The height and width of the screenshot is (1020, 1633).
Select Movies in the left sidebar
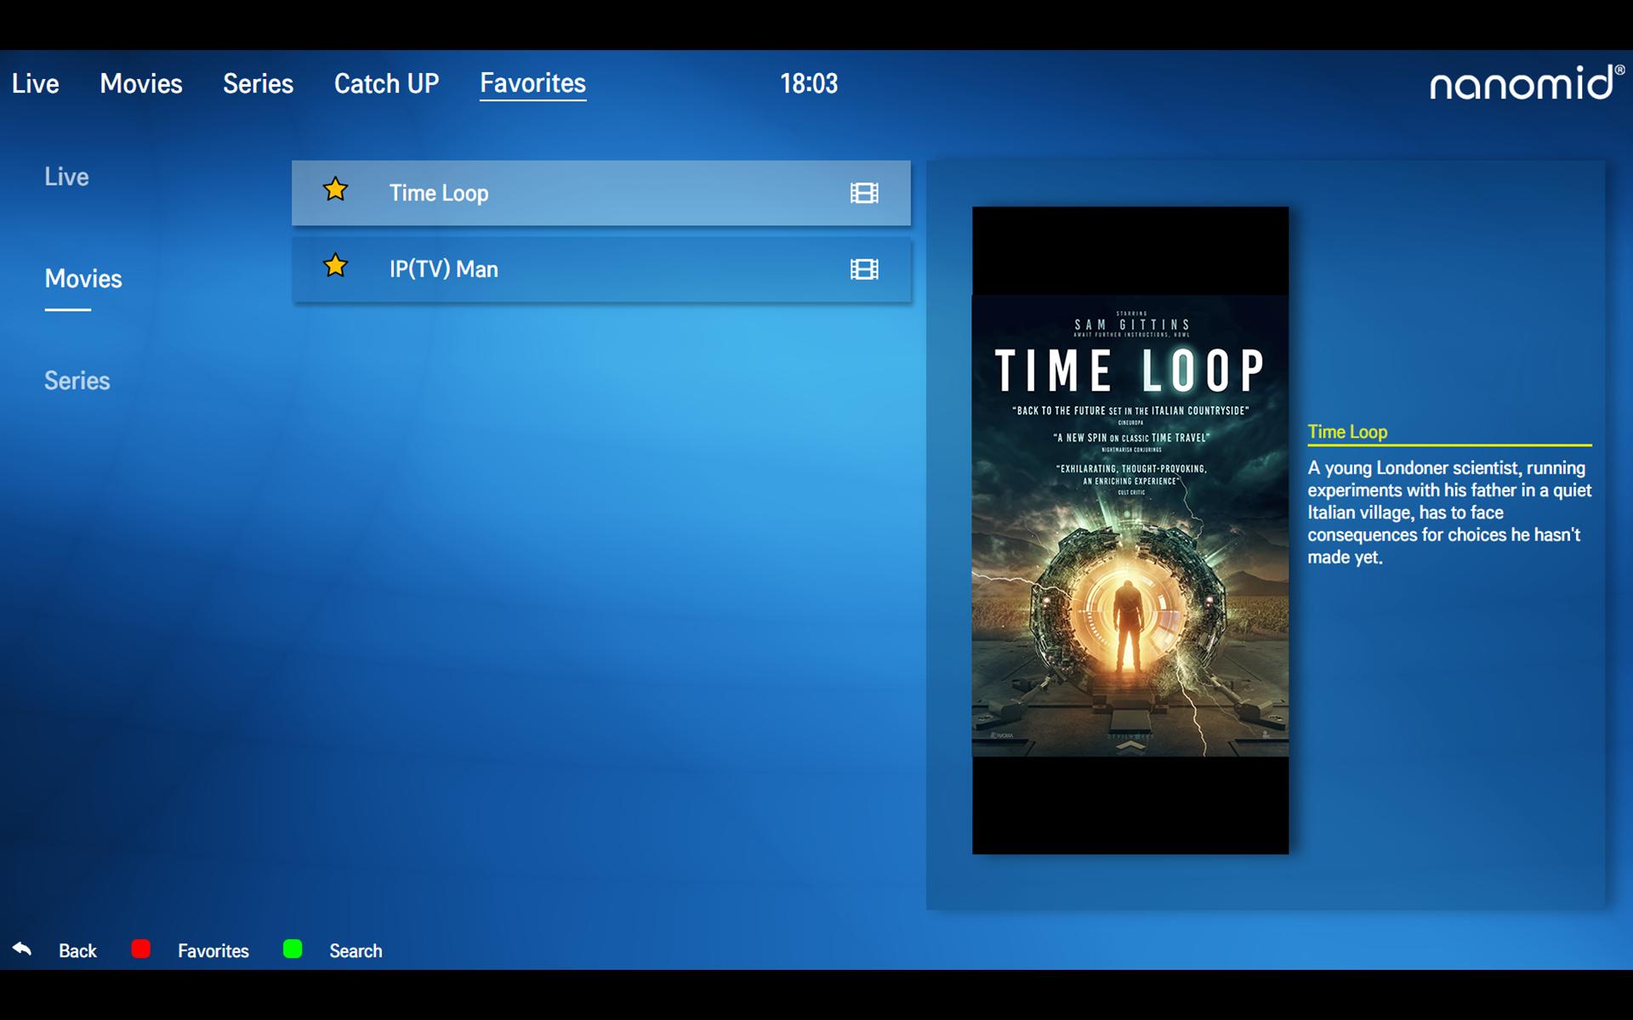point(83,279)
